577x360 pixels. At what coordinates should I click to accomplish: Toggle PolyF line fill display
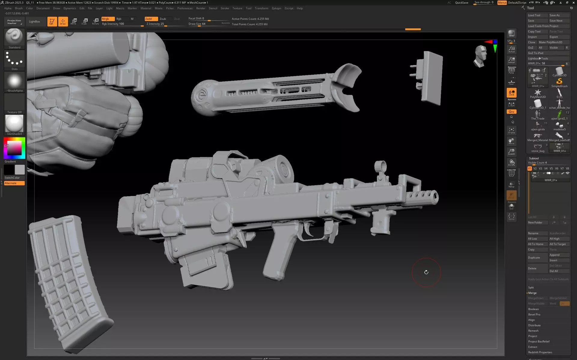click(x=511, y=174)
